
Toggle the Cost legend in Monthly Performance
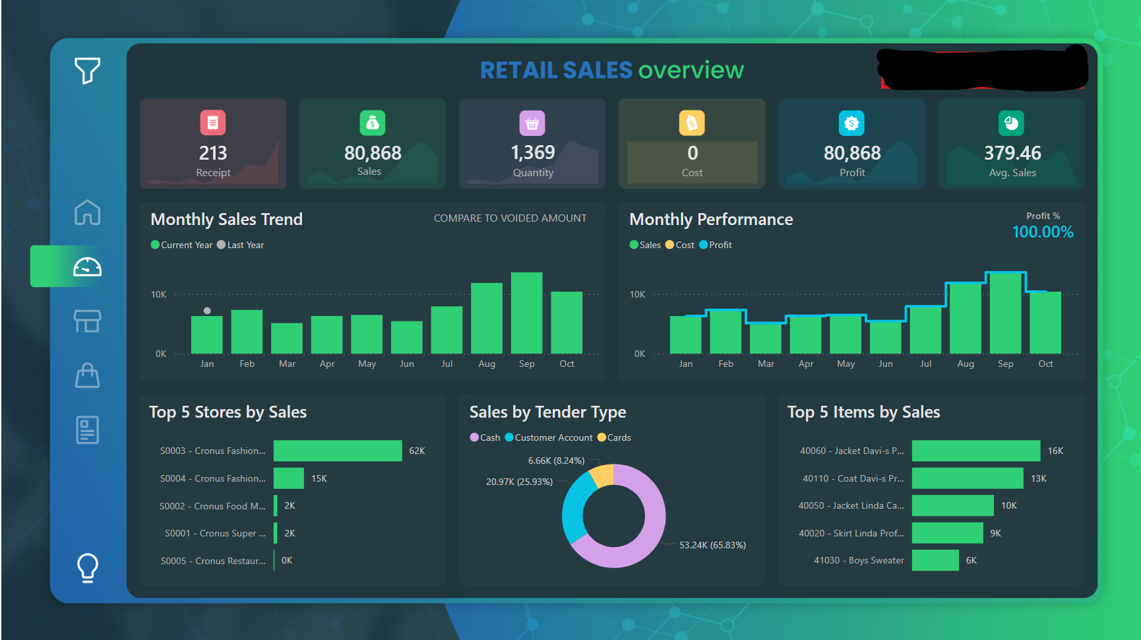tap(680, 245)
